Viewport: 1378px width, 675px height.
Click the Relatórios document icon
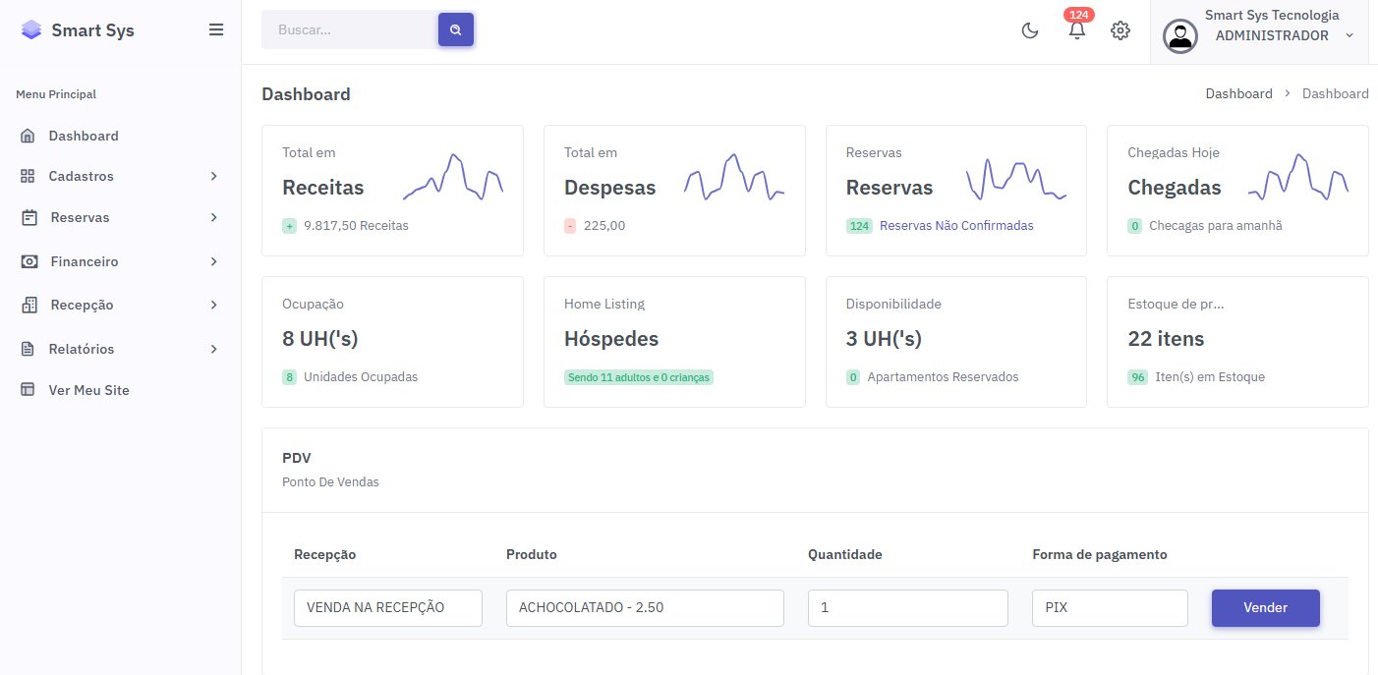[x=28, y=349]
